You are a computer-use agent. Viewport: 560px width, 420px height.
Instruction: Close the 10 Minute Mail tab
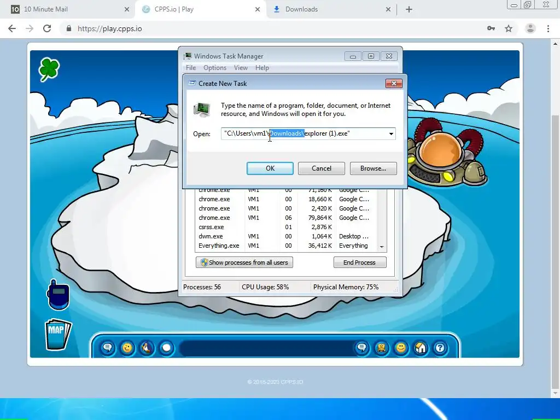[x=127, y=10]
